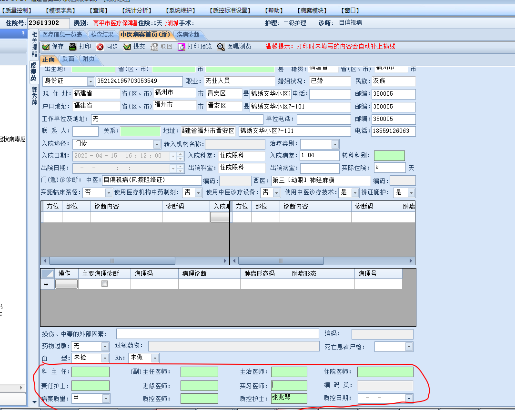Switch to 疾病诊断 tab
This screenshot has height=410, width=515.
click(x=188, y=35)
